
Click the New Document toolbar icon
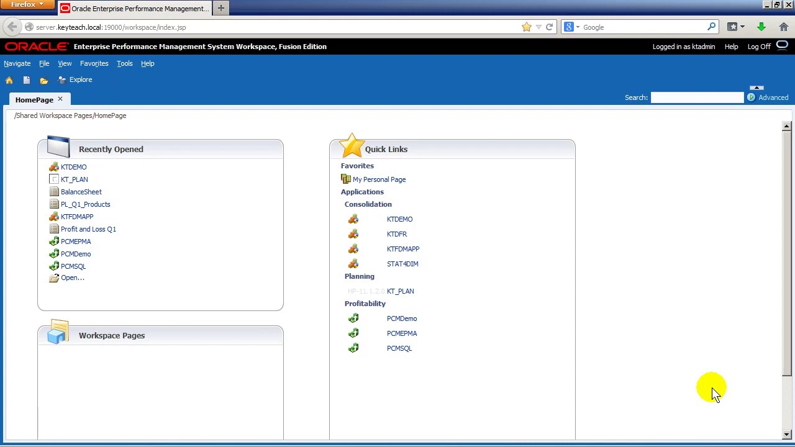pyautogui.click(x=27, y=80)
